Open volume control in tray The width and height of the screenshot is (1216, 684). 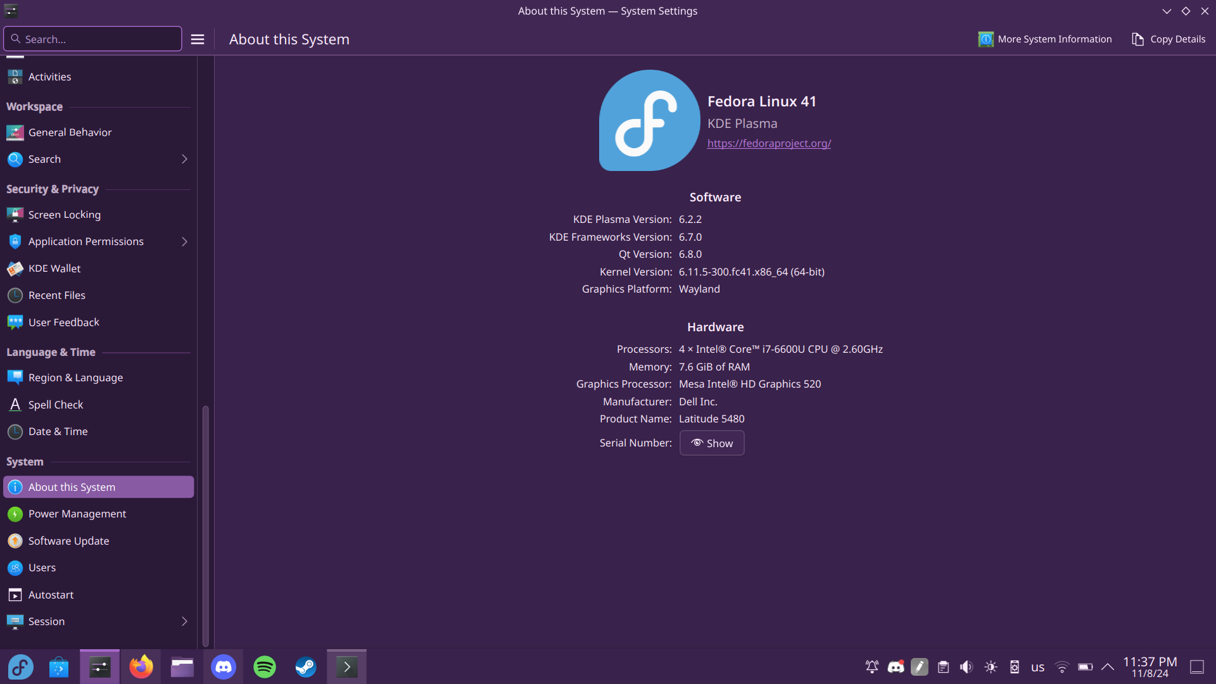(966, 667)
